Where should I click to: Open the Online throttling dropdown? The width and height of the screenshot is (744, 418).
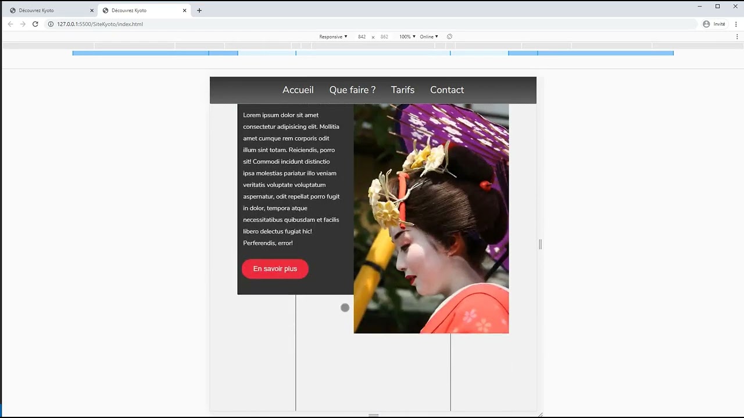[x=429, y=37]
